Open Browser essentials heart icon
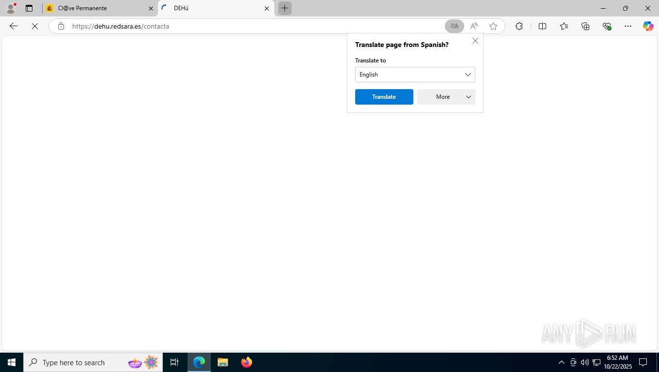The image size is (659, 372). 607,26
